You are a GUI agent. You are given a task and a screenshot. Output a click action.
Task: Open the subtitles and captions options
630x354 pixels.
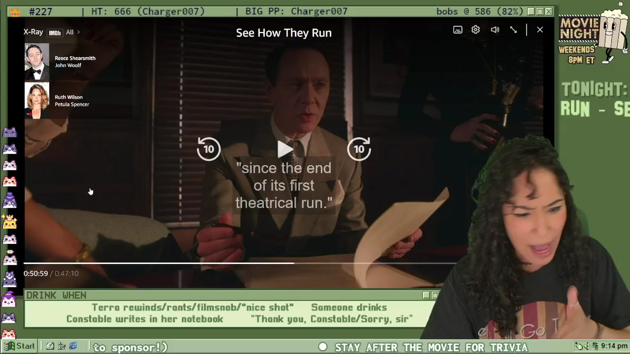(457, 30)
